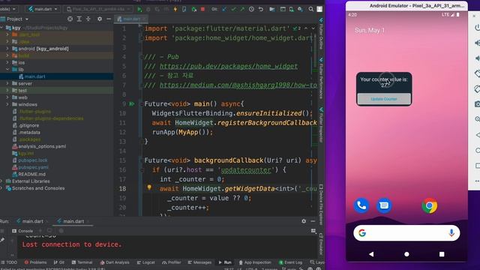The height and width of the screenshot is (270, 480).
Task: Click the Google search bar on emulator
Action: 406,233
